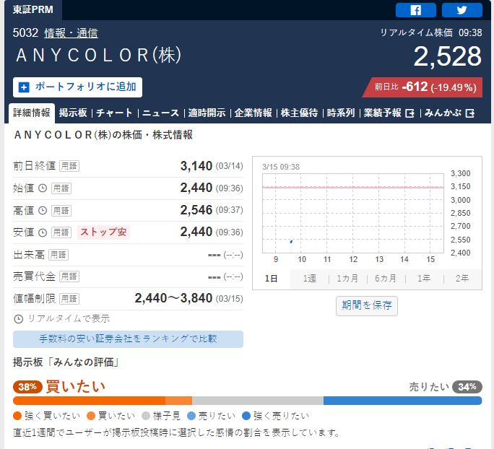Click external link icon after 業績予報
This screenshot has width=494, height=449.
point(409,113)
